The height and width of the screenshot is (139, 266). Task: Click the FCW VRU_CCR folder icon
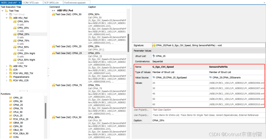(11, 80)
